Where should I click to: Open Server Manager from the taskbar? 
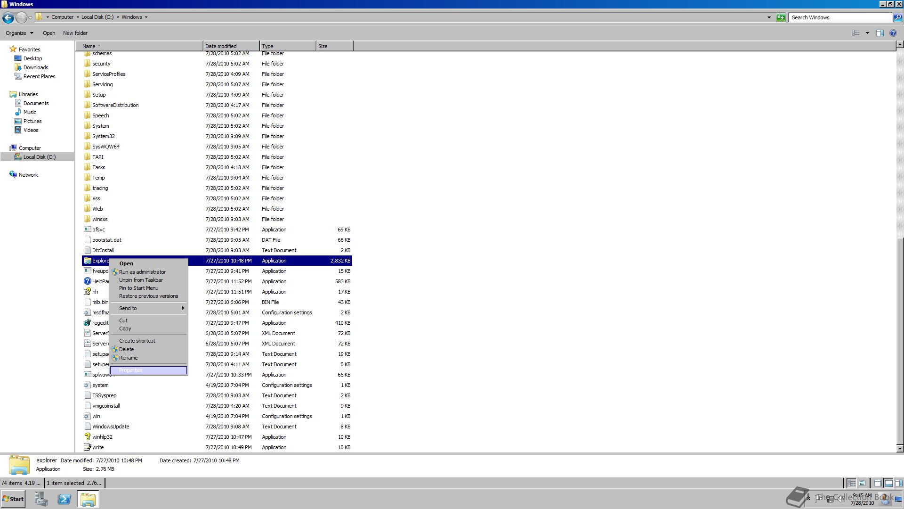(41, 499)
